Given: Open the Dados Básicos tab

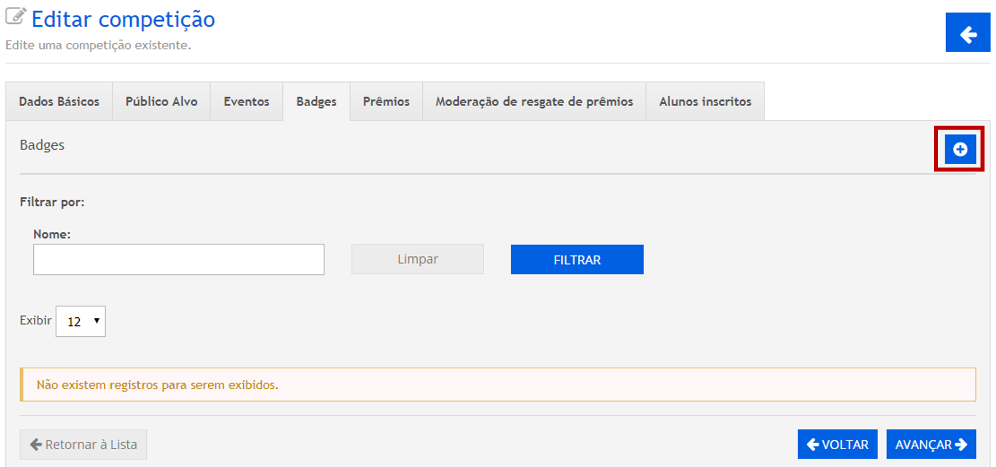Looking at the screenshot, I should 59,102.
